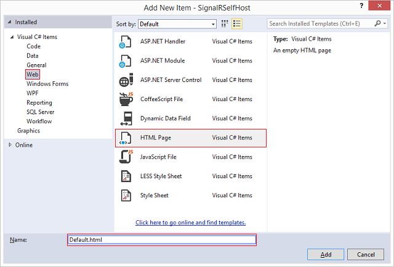394x267 pixels.
Task: Click the ASP.NET Server Control text
Action: 171,80
